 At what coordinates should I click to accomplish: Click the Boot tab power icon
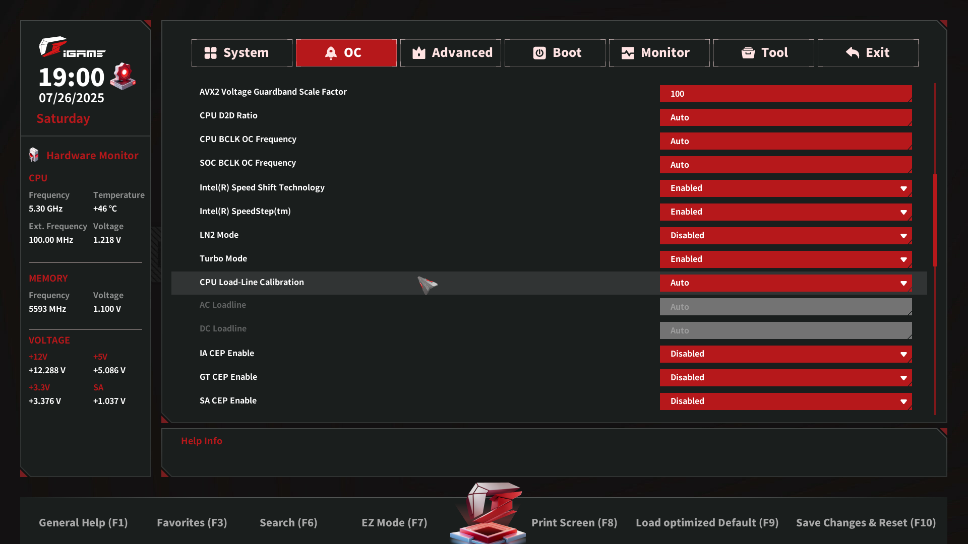click(x=539, y=53)
